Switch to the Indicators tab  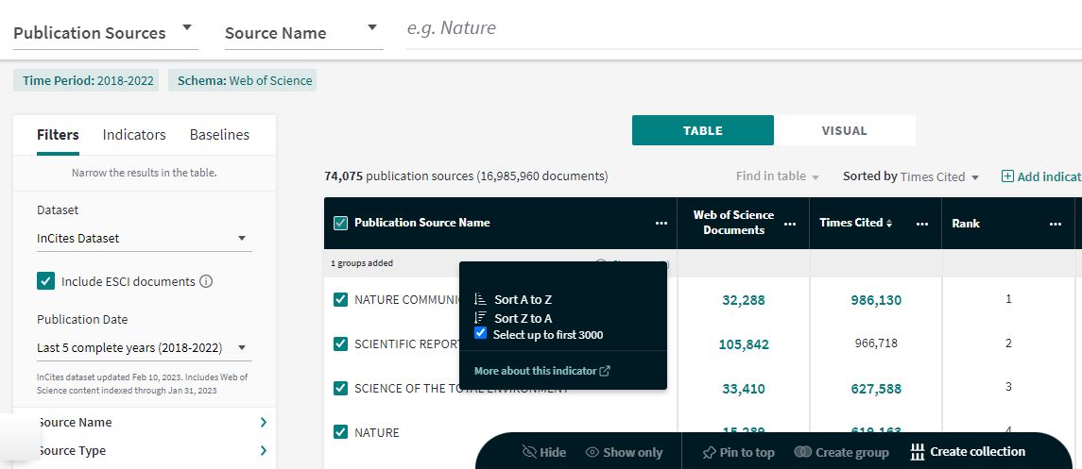tap(134, 135)
